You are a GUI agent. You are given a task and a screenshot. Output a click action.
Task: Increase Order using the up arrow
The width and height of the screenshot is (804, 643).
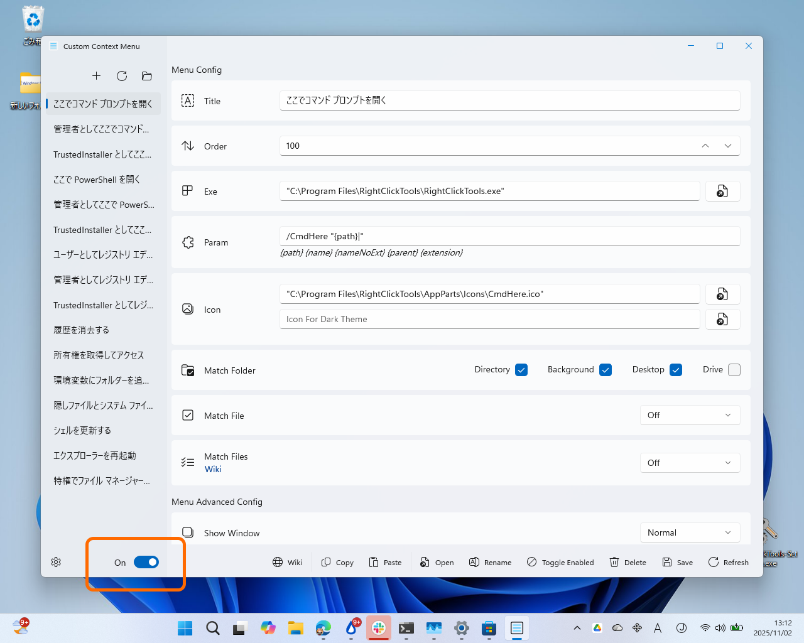(x=705, y=145)
